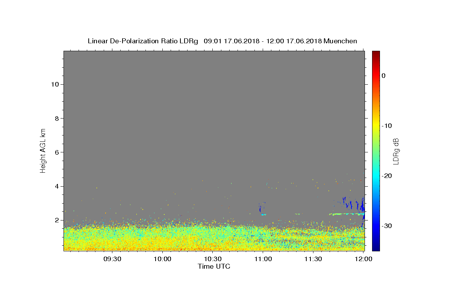Click the height label 8 on y-axis
This screenshot has width=451, height=301.
point(56,118)
